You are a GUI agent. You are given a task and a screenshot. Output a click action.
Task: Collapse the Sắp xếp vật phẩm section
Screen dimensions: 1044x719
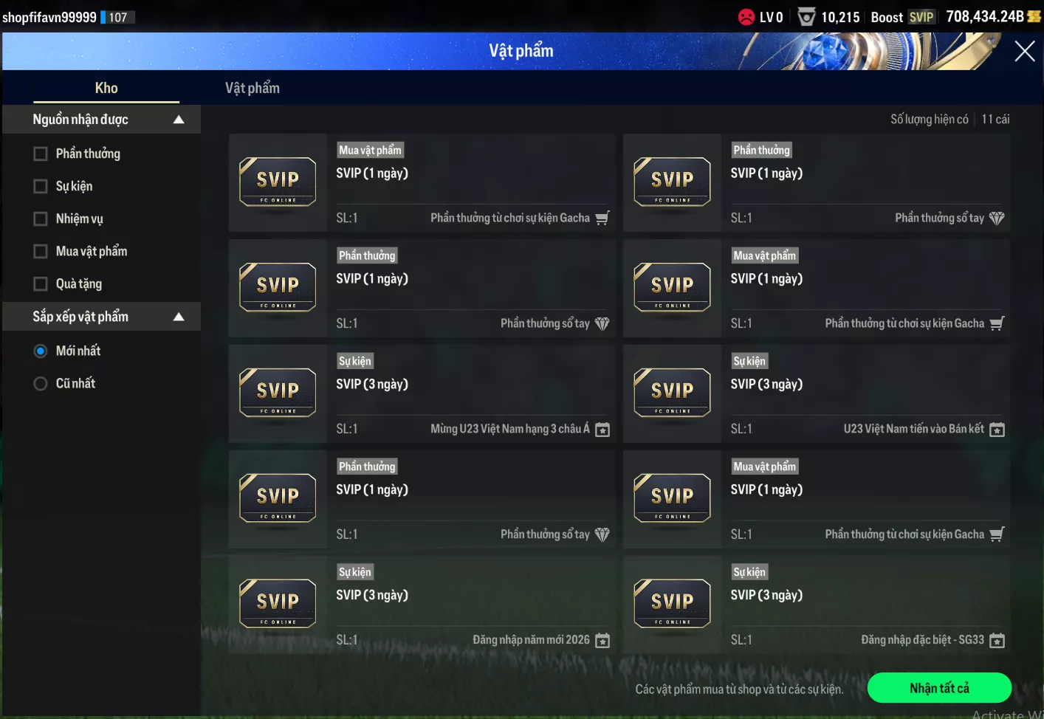pos(179,317)
